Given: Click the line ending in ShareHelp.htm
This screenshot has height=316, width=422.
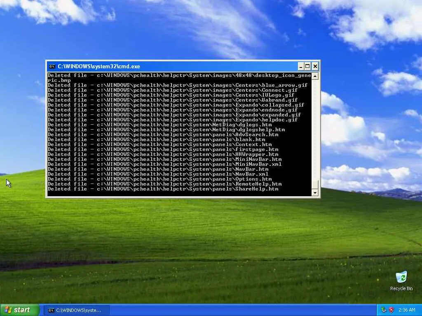Looking at the screenshot, I should [x=163, y=189].
